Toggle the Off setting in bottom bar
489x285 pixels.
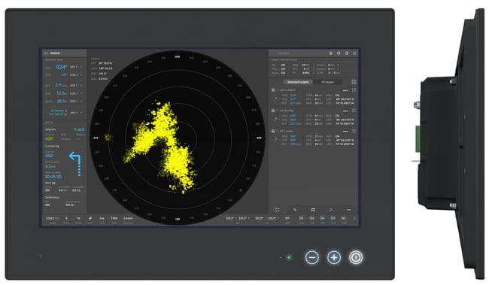click(x=287, y=218)
